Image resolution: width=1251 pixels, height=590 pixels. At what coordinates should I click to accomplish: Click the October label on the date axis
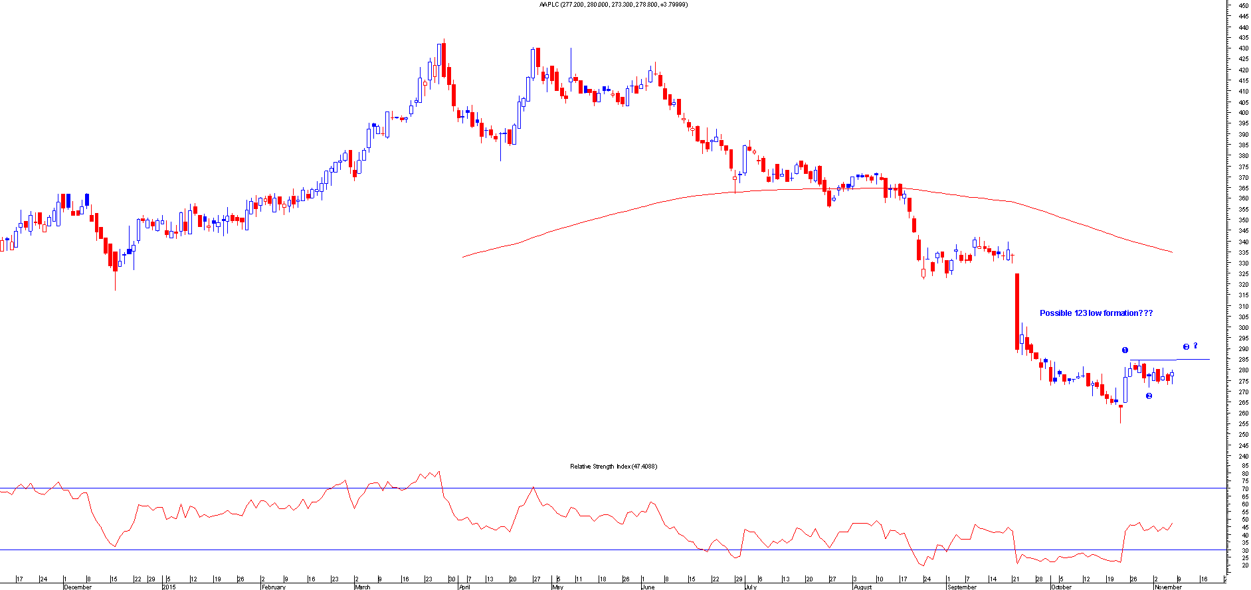click(x=1061, y=587)
